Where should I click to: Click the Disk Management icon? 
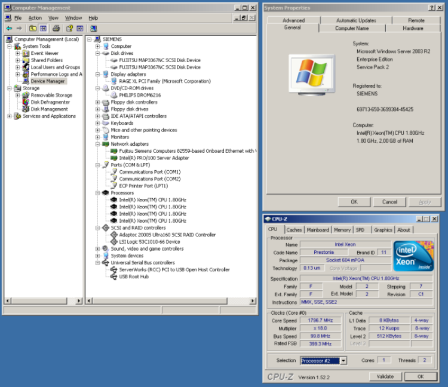26,109
